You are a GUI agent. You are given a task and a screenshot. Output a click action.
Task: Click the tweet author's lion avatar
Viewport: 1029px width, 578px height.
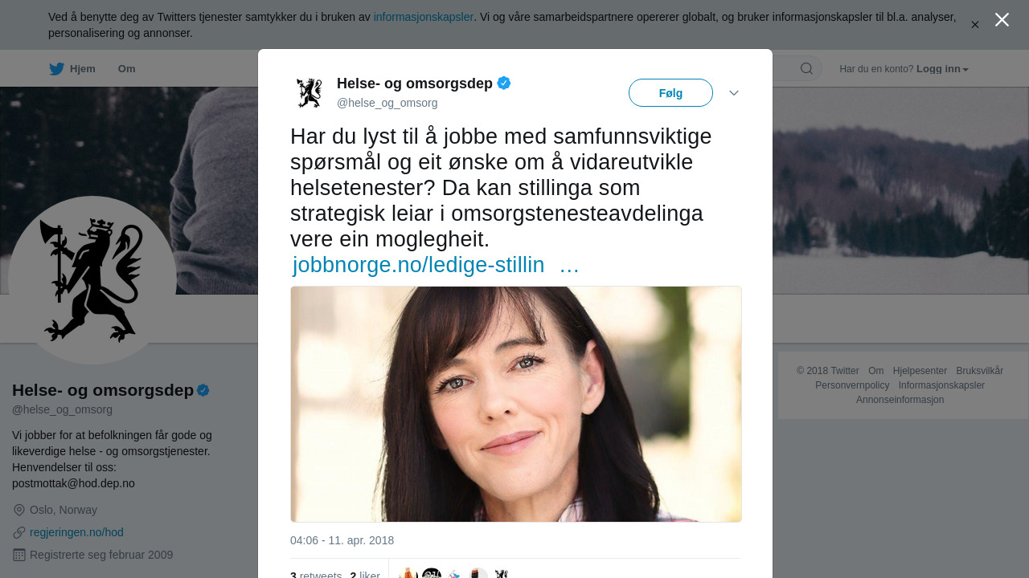point(309,93)
